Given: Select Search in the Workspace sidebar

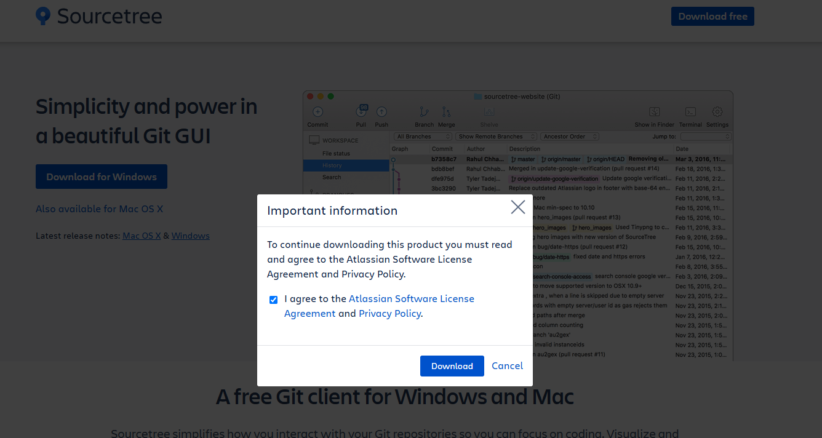Looking at the screenshot, I should tap(332, 177).
